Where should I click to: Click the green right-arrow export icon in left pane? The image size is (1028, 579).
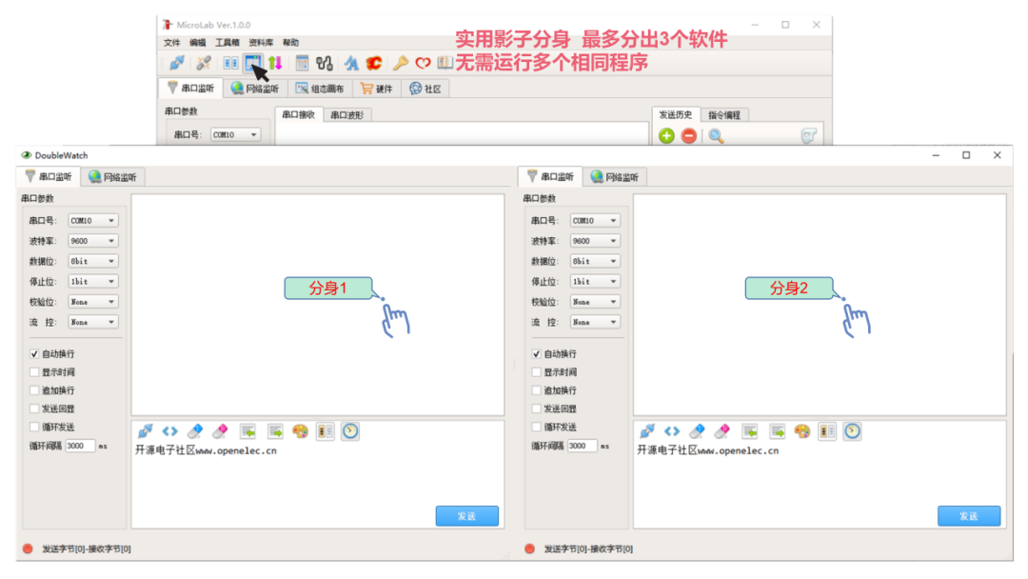pos(275,430)
